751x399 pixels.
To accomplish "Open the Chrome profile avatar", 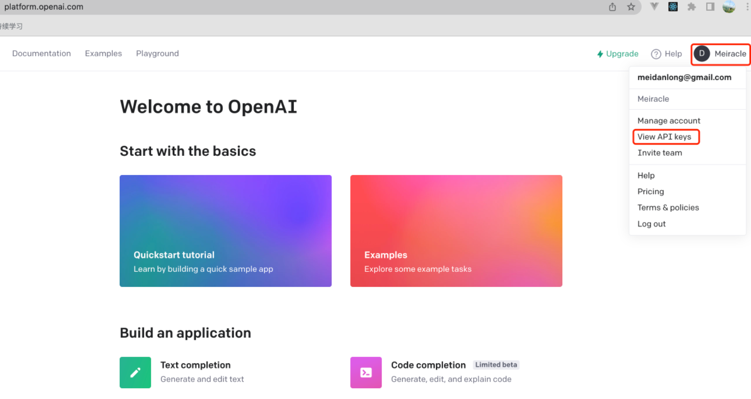I will pos(729,7).
